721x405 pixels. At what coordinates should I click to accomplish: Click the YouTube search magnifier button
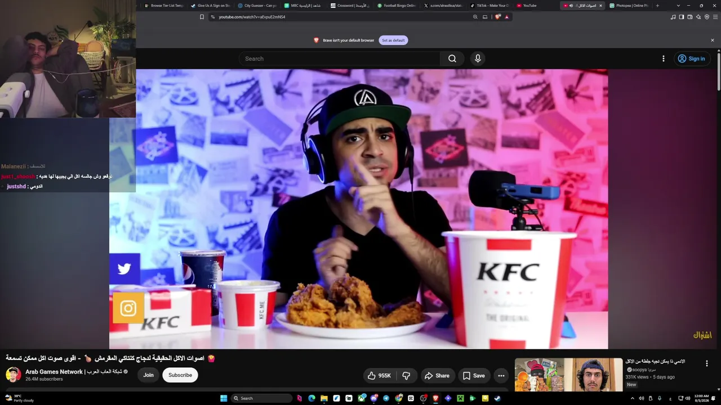[452, 58]
